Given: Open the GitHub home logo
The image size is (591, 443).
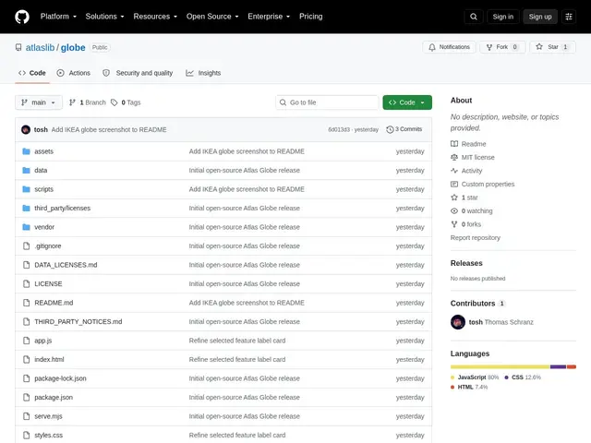Looking at the screenshot, I should (x=22, y=17).
